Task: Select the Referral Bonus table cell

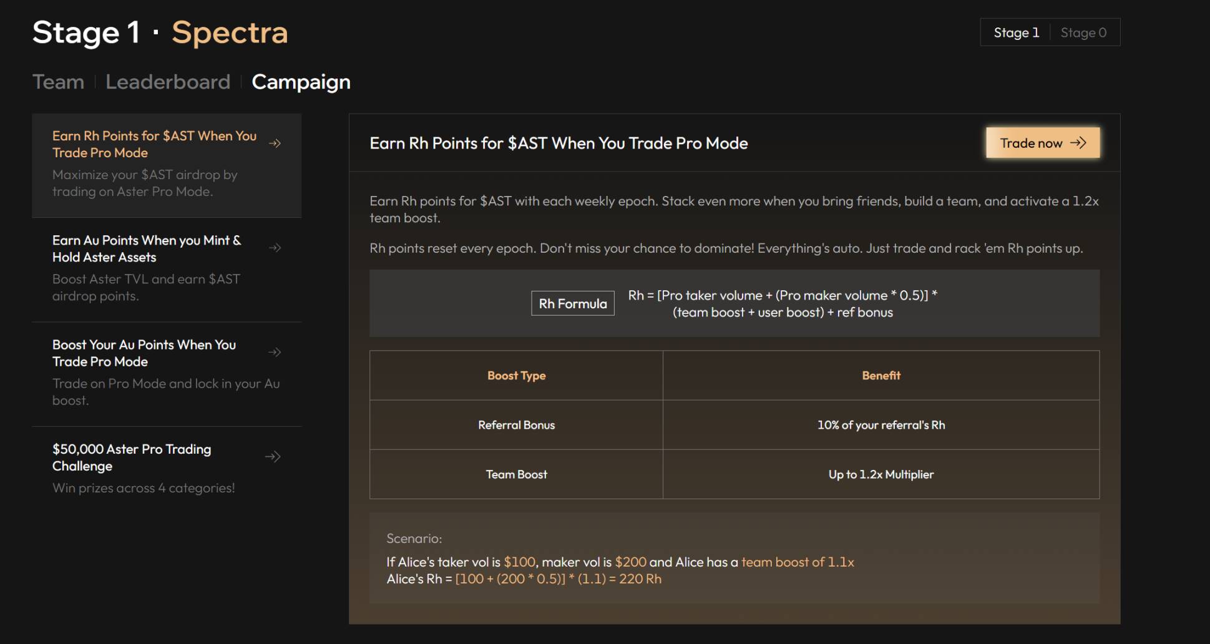Action: (516, 425)
